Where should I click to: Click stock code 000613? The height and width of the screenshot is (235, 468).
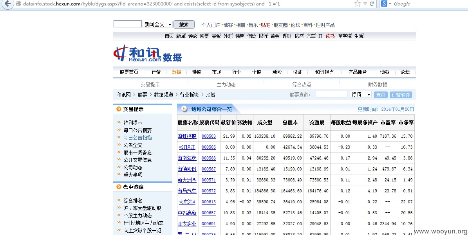tap(209, 202)
